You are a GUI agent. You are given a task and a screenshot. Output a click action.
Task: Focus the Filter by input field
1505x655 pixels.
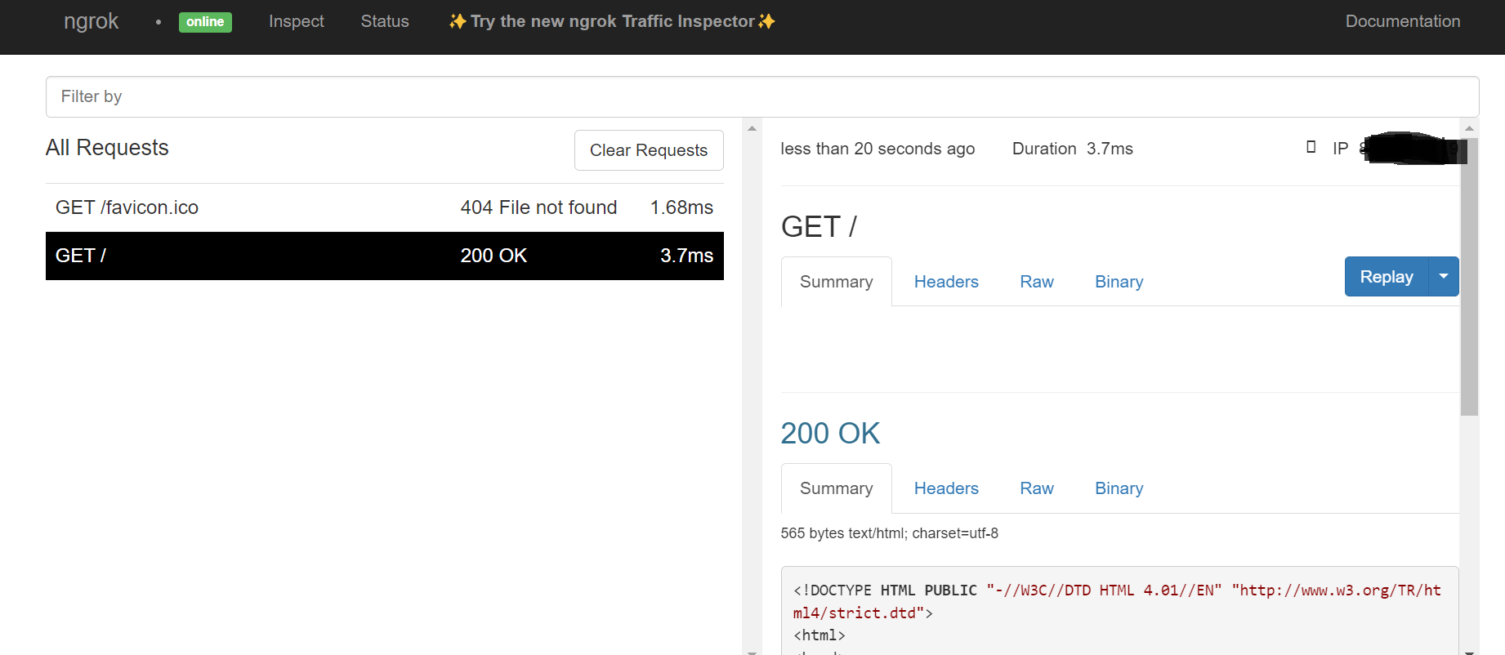click(x=761, y=96)
